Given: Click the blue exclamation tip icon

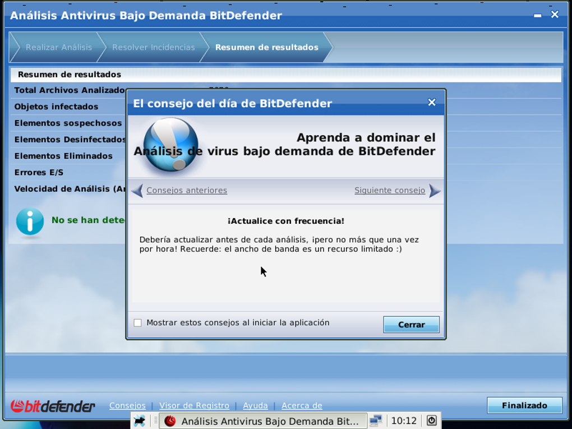Looking at the screenshot, I should (170, 144).
